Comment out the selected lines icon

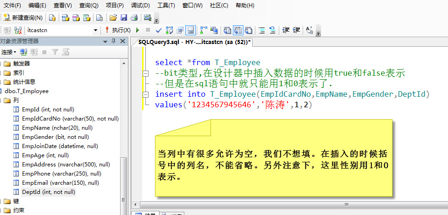(x=261, y=30)
